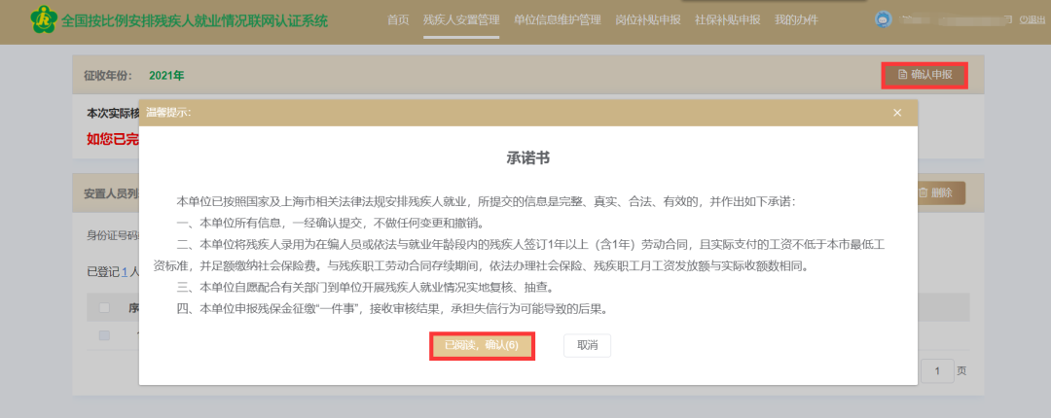1051x418 pixels.
Task: Open the 首页 menu item
Action: point(398,20)
